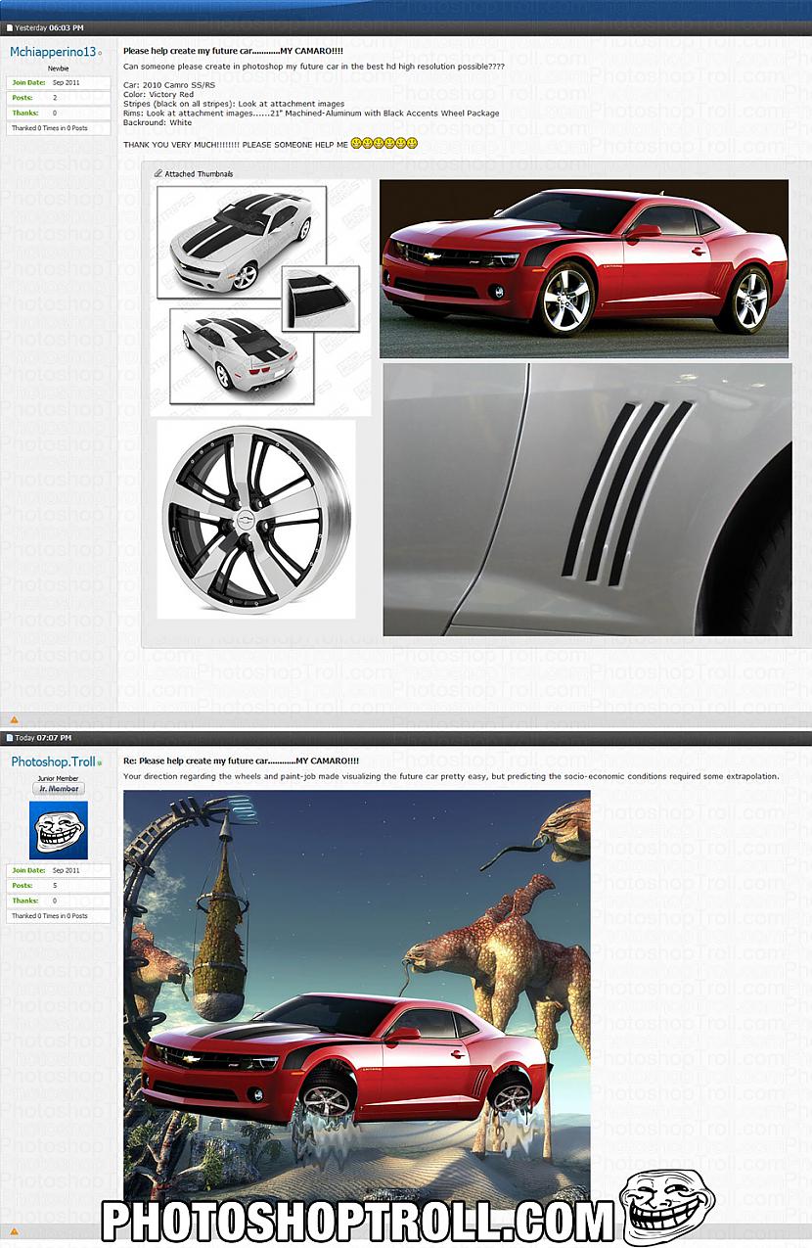This screenshot has width=812, height=1248.
Task: Click the 'Attached Thumbnails' label
Action: click(x=200, y=174)
